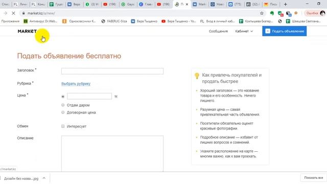Select Договорная цена radio option
The height and width of the screenshot is (184, 327).
63,112
